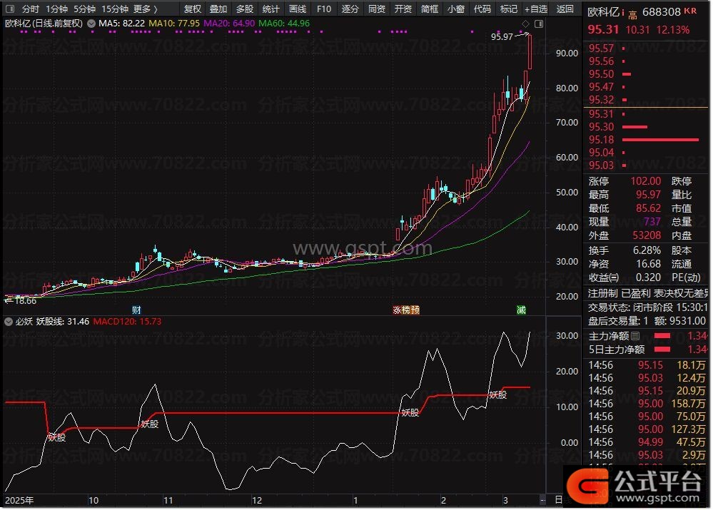Image resolution: width=713 pixels, height=510 pixels.
Task: Click the 高 badge beside stock name
Action: 632,13
